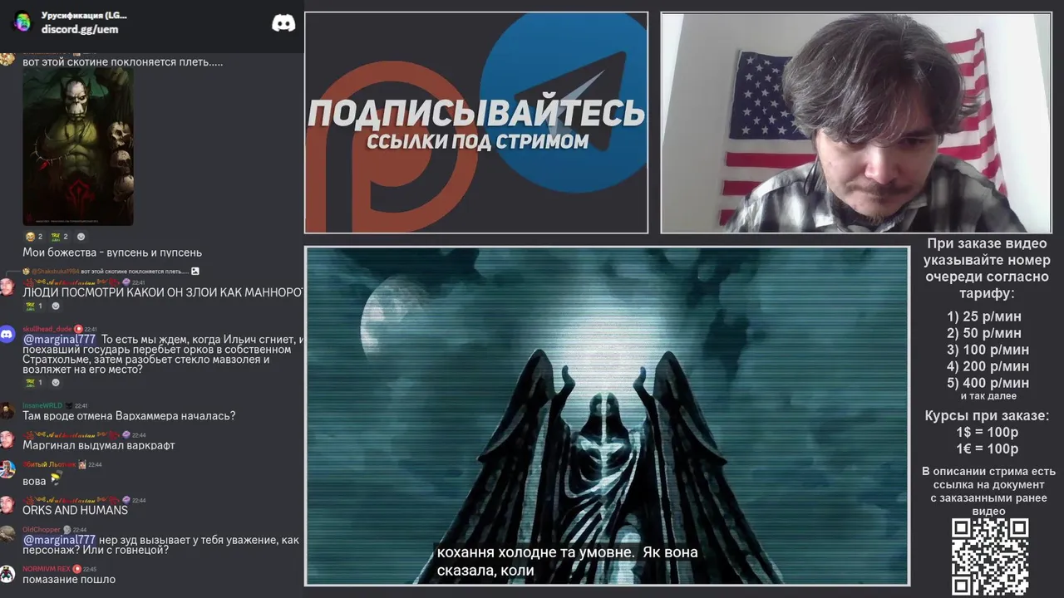The image size is (1064, 598).
Task: Add reaction under the Стратхольме message
Action: (x=56, y=383)
